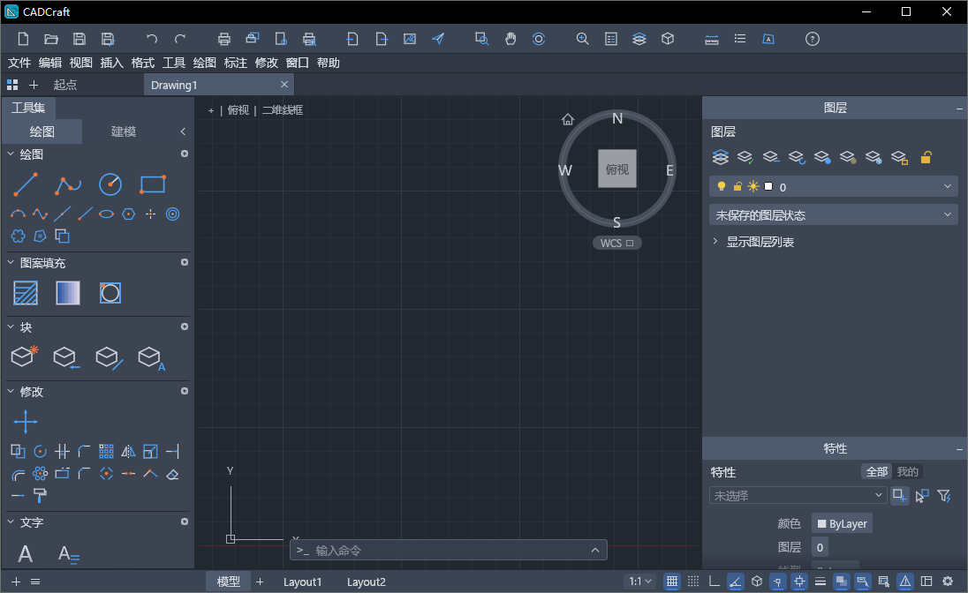Image resolution: width=968 pixels, height=593 pixels.
Task: Click the 我的 properties filter button
Action: (908, 472)
